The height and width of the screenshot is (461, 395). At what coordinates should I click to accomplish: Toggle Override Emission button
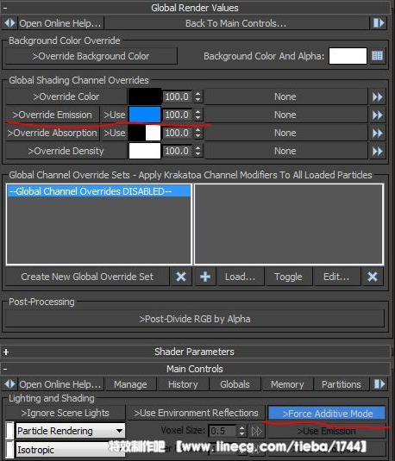pyautogui.click(x=53, y=115)
